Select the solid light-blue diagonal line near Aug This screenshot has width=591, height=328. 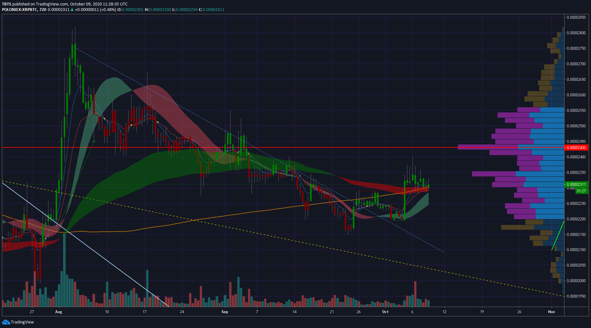click(86, 244)
